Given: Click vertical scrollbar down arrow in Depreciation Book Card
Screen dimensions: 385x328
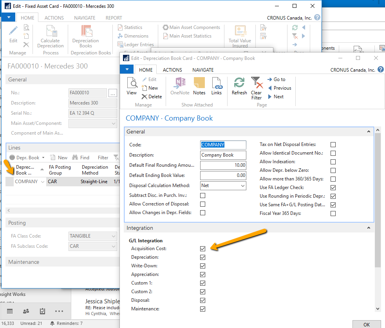Looking at the screenshot, I should [x=378, y=308].
